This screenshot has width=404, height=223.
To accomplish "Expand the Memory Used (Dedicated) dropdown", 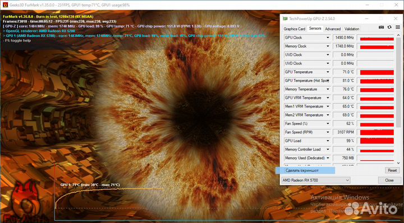I will (328, 158).
